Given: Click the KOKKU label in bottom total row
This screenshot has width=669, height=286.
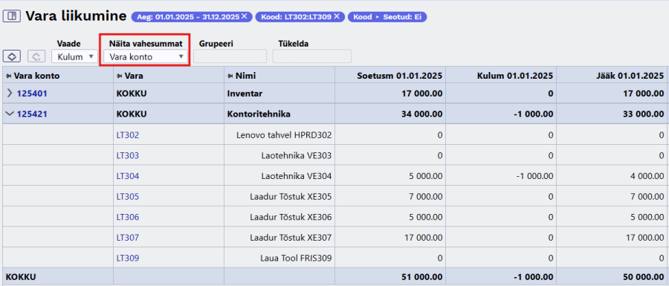Looking at the screenshot, I should [21, 277].
